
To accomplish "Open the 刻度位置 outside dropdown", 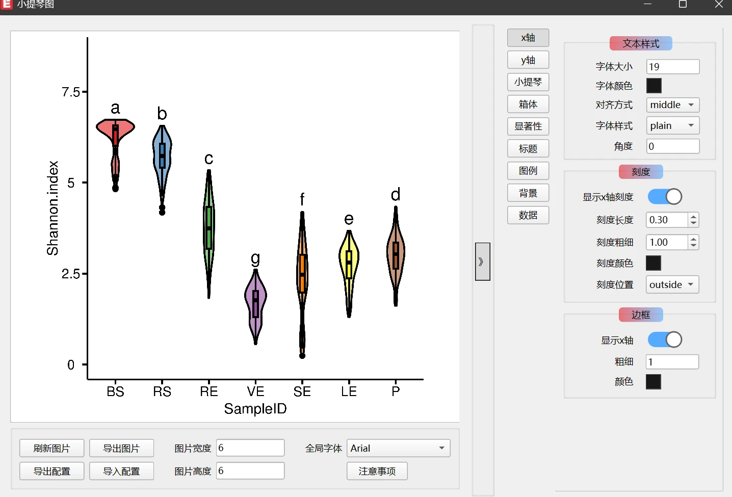I will pyautogui.click(x=672, y=285).
